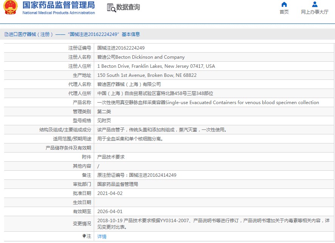Click the document icon before 进口医疗器械
This screenshot has width=335, height=243.
(x=6, y=34)
